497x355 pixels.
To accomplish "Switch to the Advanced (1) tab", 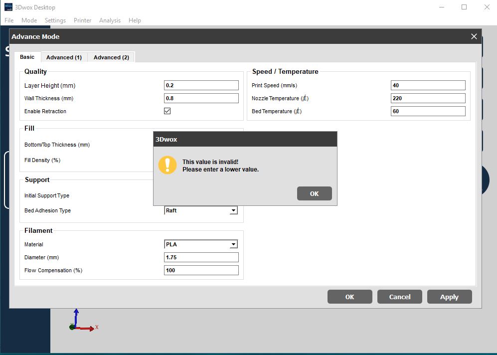I will point(64,57).
